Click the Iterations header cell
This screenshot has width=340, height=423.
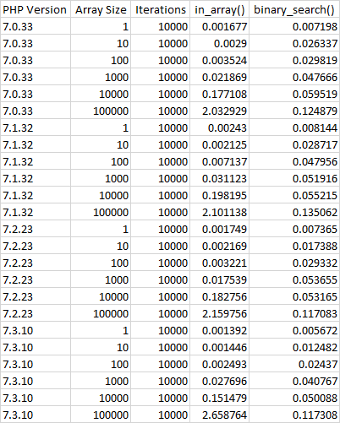point(161,9)
